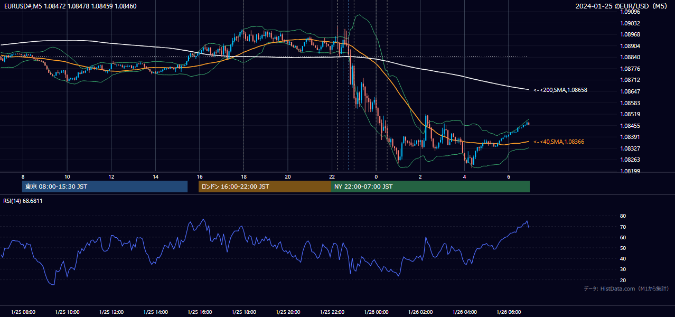Click RSI axis level 50

[x=623, y=248]
